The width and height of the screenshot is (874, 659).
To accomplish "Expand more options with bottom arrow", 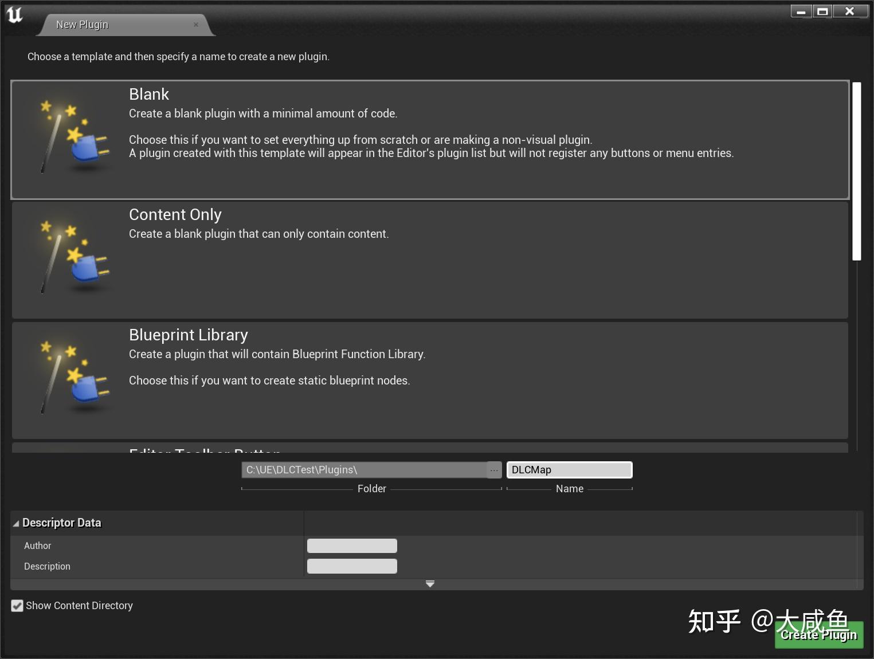I will coord(429,583).
